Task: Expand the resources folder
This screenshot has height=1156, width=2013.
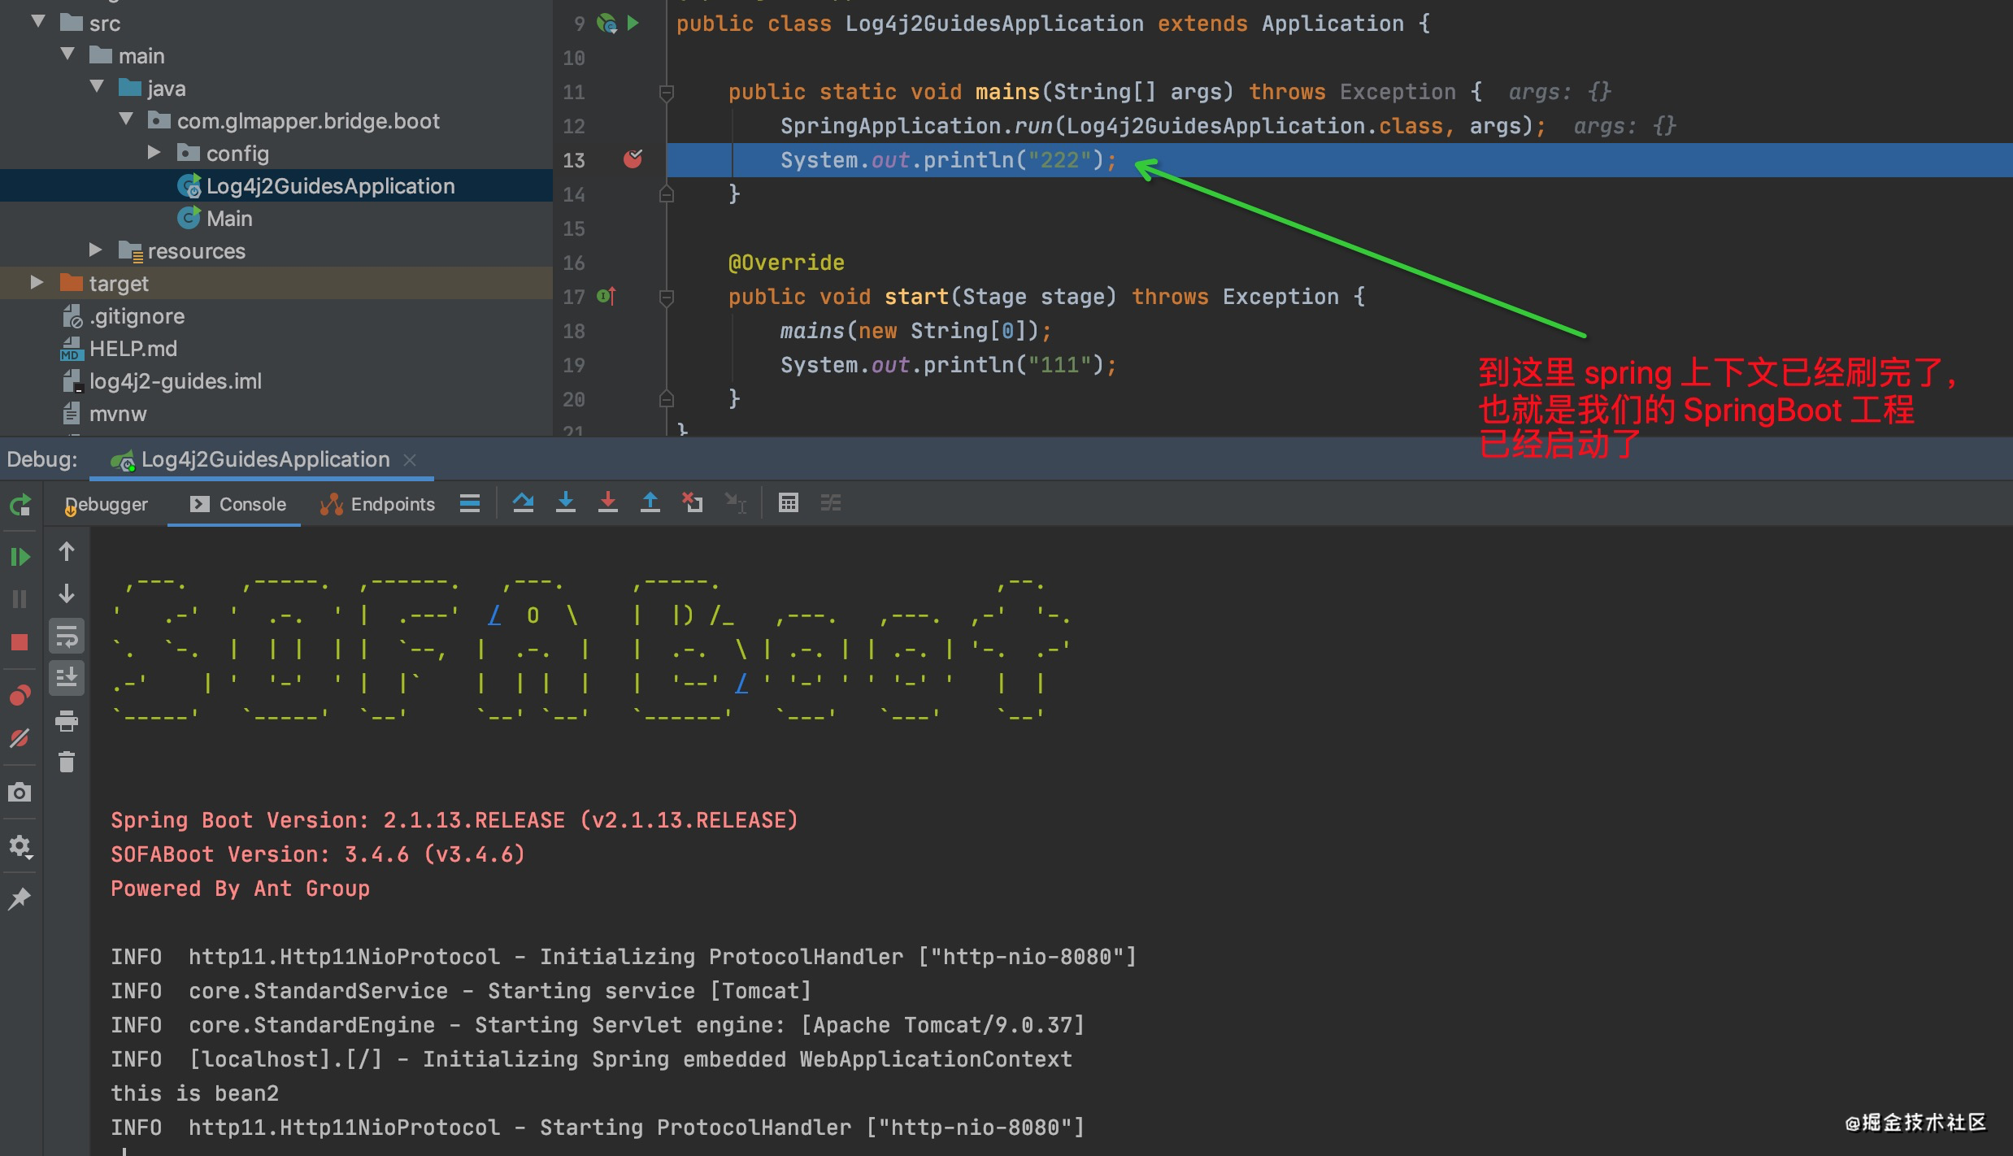Action: pos(95,250)
